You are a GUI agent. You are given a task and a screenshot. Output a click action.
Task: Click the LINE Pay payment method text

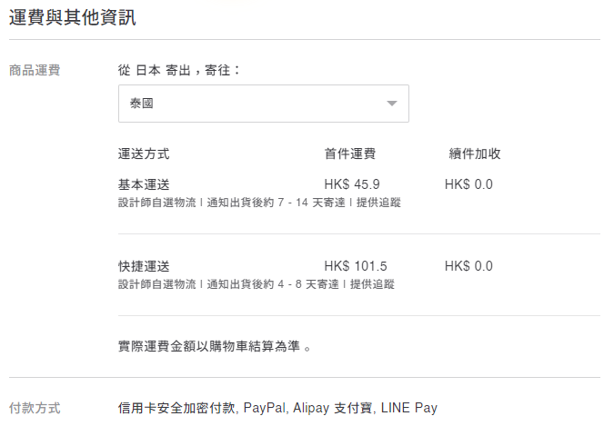click(409, 408)
